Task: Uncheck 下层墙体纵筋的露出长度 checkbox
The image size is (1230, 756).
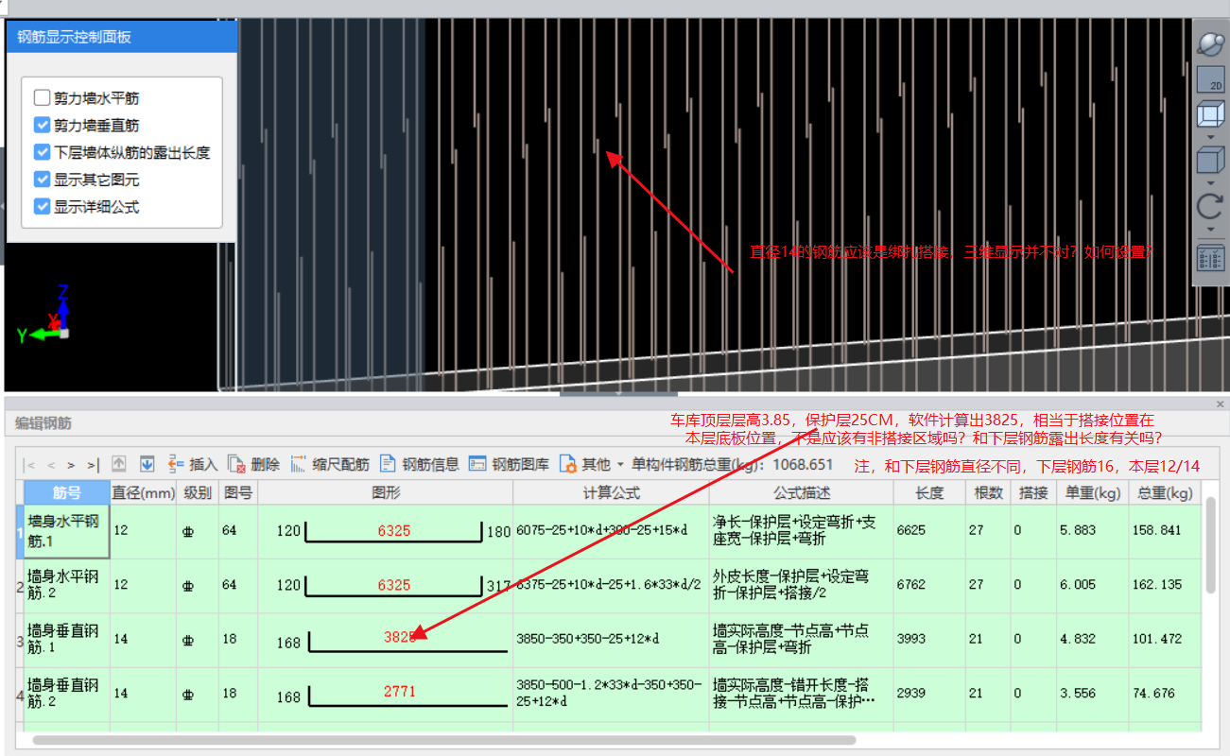Action: tap(42, 152)
